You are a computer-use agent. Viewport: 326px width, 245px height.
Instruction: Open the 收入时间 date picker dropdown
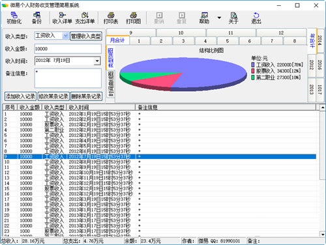[x=97, y=61]
